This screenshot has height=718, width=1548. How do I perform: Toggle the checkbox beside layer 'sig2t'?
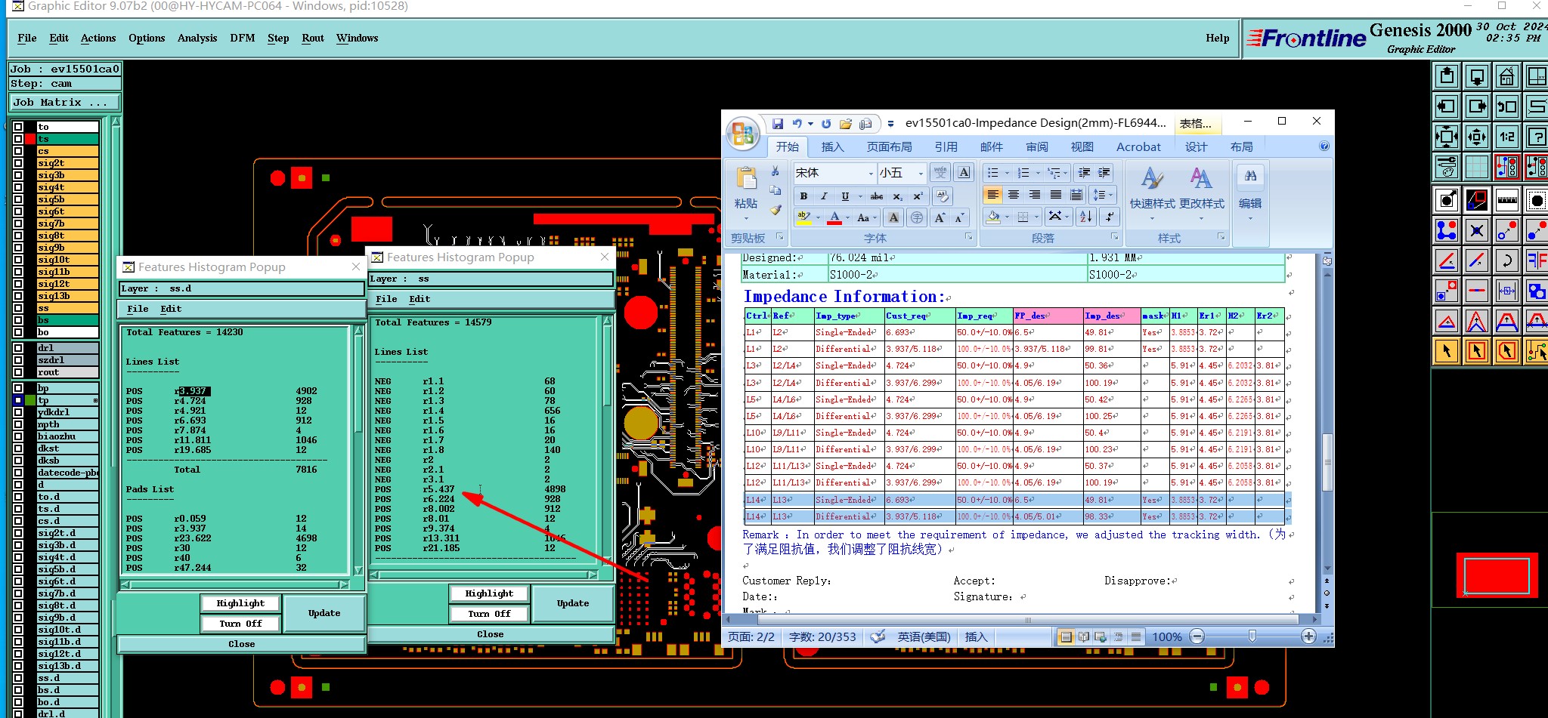[x=17, y=163]
